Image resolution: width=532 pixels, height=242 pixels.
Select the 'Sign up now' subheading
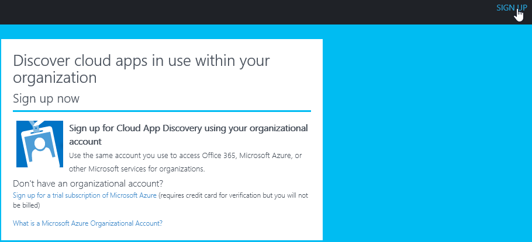click(x=46, y=99)
